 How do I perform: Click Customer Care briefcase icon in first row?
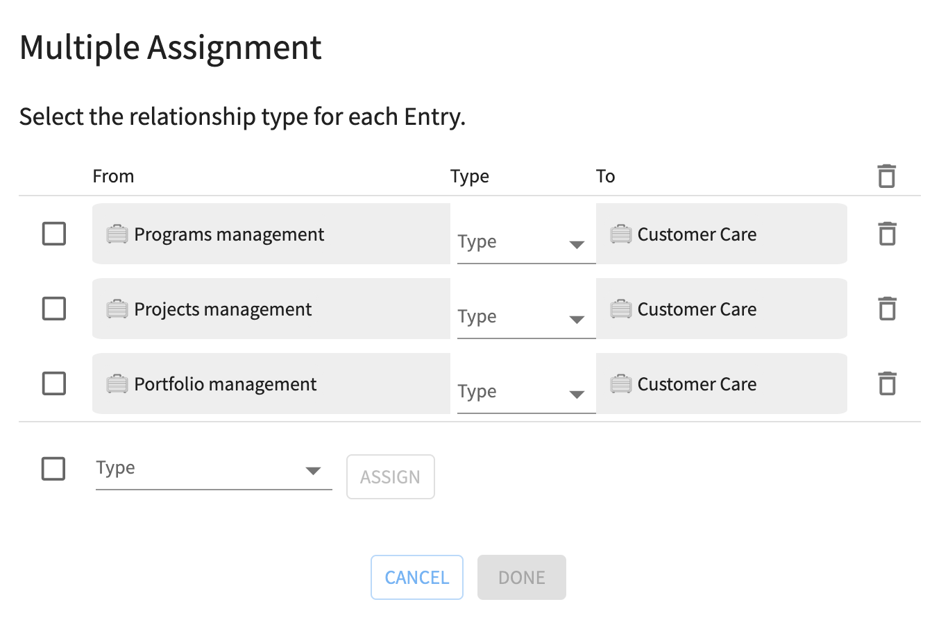[x=620, y=234]
